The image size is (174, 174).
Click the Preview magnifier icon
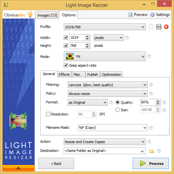(130, 15)
